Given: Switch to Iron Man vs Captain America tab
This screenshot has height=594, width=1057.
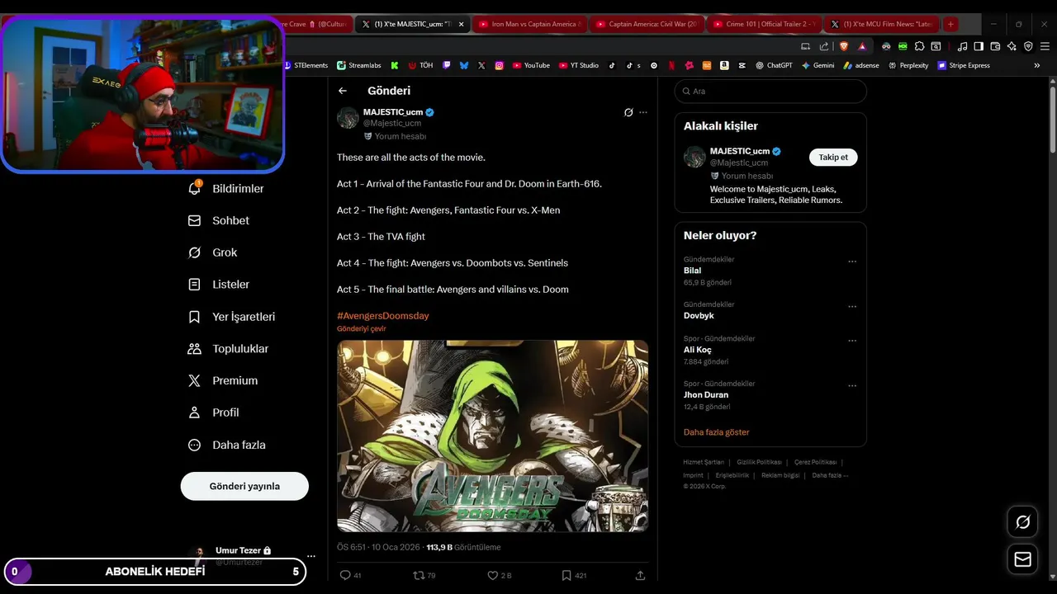Looking at the screenshot, I should tap(529, 24).
